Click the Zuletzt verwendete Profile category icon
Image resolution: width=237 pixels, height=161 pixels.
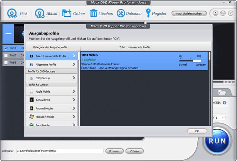[31, 56]
